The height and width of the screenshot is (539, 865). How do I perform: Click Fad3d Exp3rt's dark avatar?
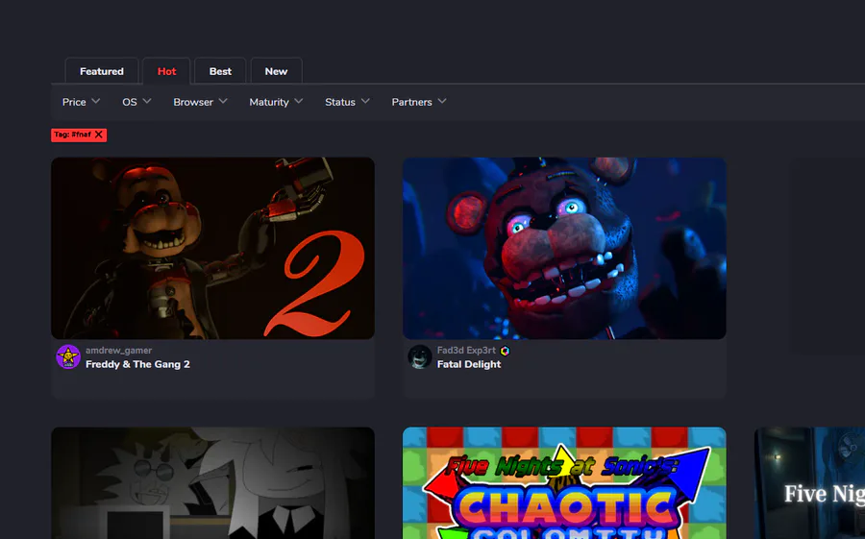tap(420, 357)
